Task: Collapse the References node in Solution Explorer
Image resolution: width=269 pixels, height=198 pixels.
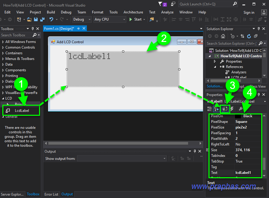Action: pos(215,67)
